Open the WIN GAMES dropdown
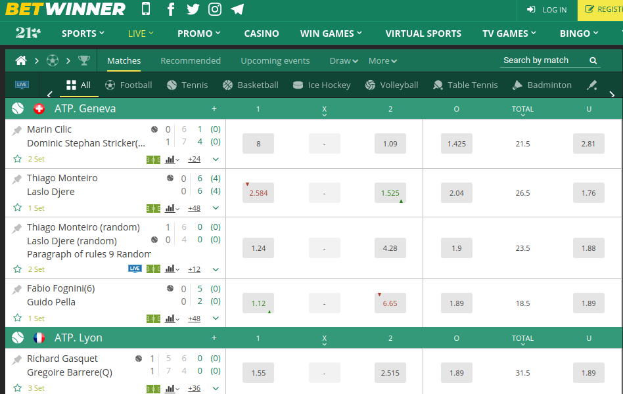The height and width of the screenshot is (394, 623). 331,33
